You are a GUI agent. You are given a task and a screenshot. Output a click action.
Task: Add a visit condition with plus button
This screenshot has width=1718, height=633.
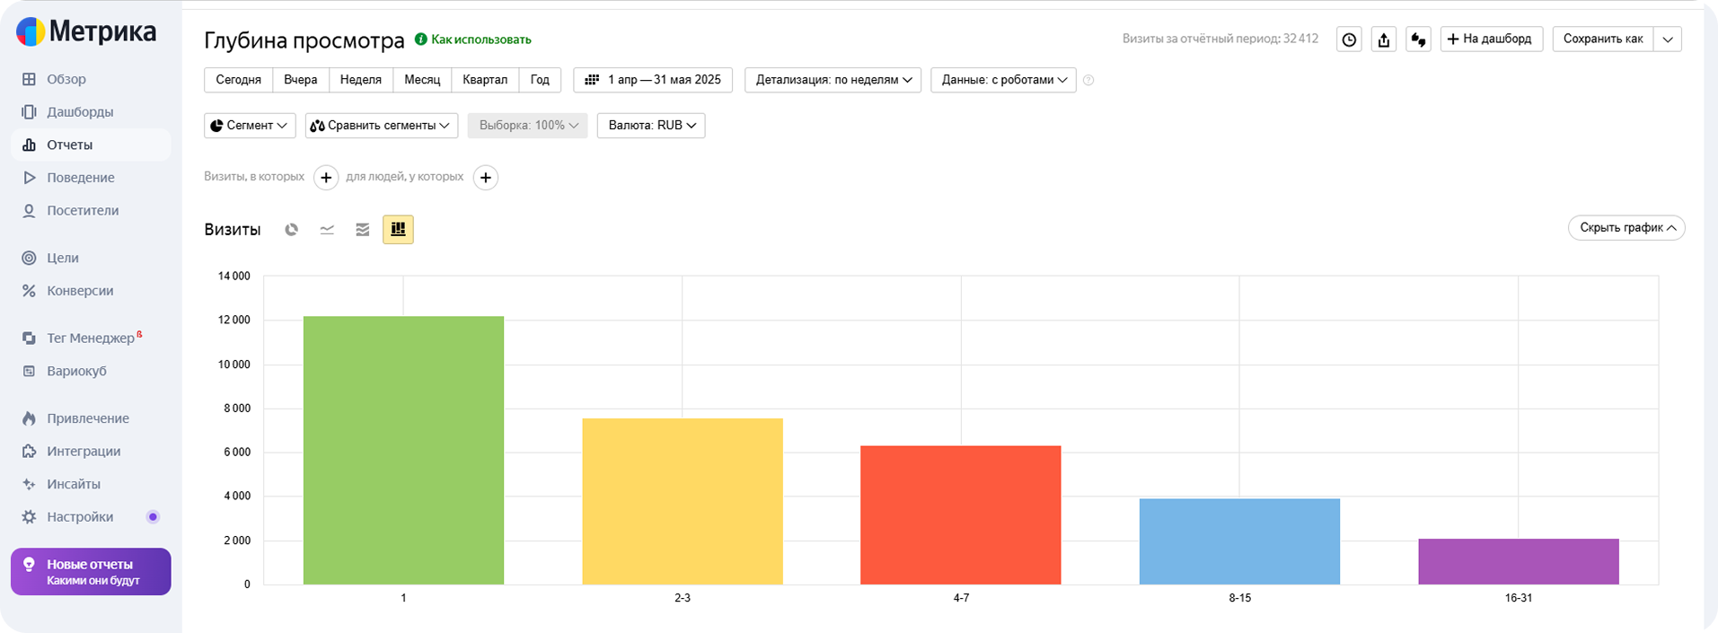pyautogui.click(x=326, y=178)
